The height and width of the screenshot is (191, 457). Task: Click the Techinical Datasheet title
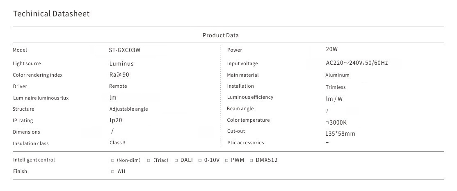(x=51, y=14)
